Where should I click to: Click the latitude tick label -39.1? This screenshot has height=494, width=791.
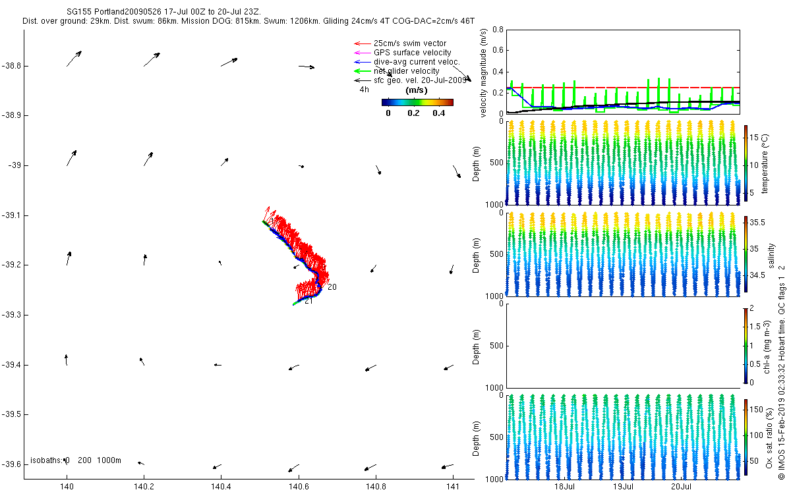[11, 215]
